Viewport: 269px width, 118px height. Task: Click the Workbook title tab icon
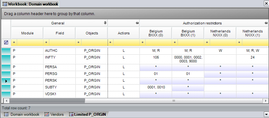(x=5, y=4)
